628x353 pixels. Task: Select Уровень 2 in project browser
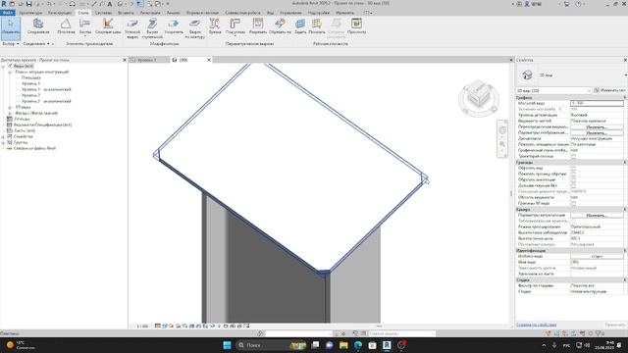[30, 96]
